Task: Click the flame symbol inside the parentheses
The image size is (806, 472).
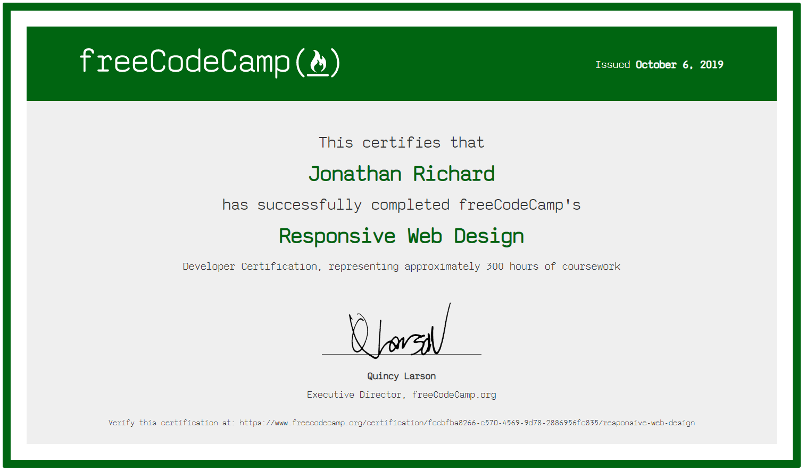Action: pyautogui.click(x=319, y=62)
